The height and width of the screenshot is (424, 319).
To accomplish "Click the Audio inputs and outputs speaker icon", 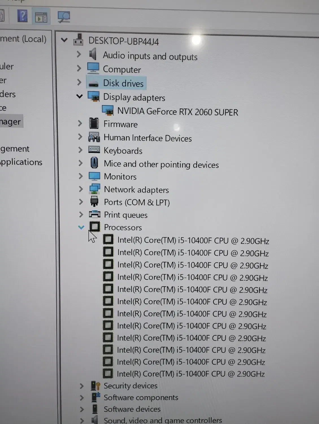I will (93, 54).
